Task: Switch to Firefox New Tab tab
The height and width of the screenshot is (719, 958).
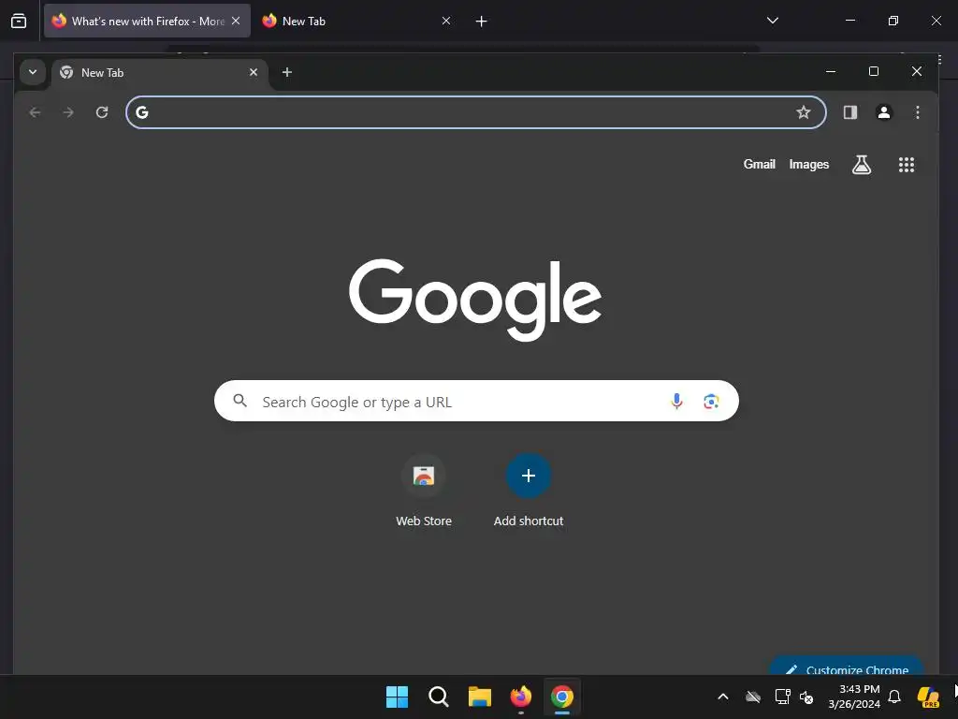Action: pos(357,21)
